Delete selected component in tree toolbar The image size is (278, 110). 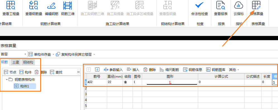[x=40, y=72]
